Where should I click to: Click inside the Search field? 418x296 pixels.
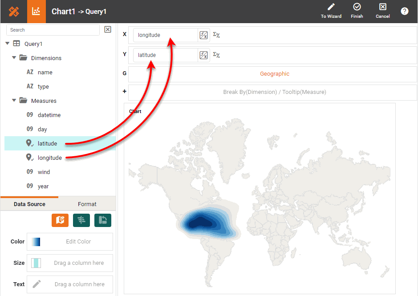point(53,30)
